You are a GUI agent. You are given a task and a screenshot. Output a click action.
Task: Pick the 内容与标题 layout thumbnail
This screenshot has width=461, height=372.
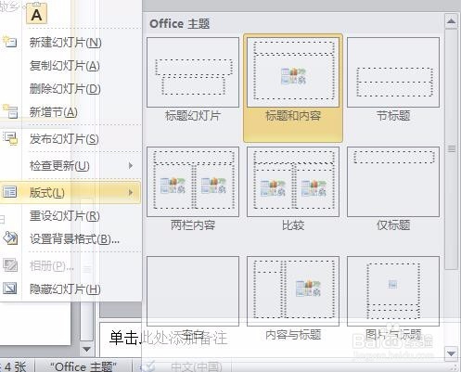coord(293,291)
